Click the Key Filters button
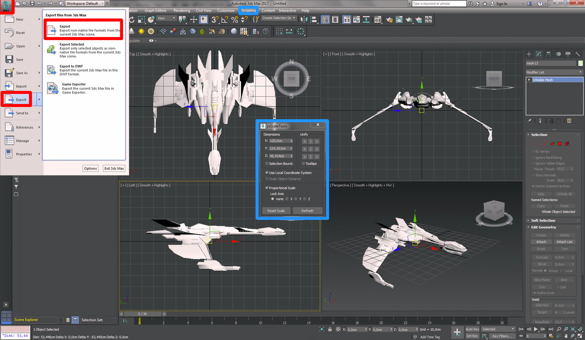Image resolution: width=585 pixels, height=340 pixels. 502,336
